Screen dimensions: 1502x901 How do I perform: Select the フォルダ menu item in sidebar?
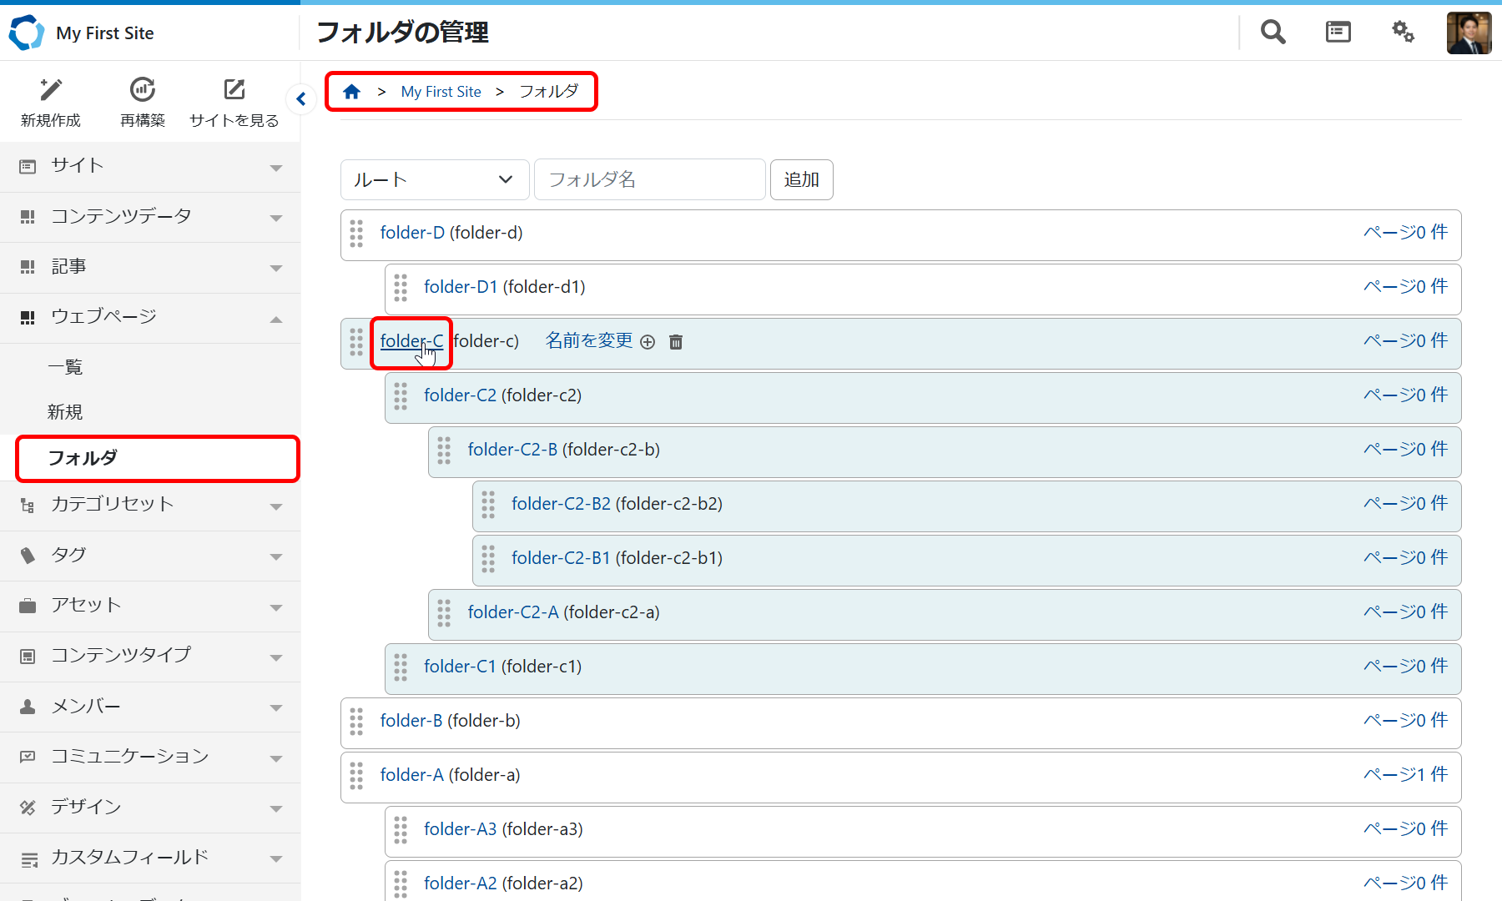click(158, 458)
